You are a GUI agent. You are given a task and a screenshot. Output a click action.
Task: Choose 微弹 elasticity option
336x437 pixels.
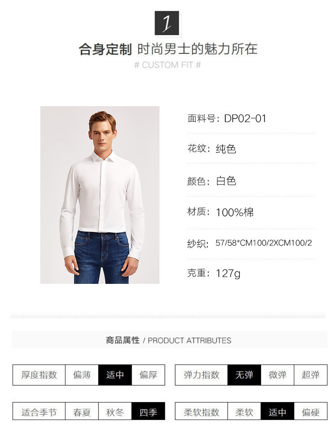click(277, 375)
